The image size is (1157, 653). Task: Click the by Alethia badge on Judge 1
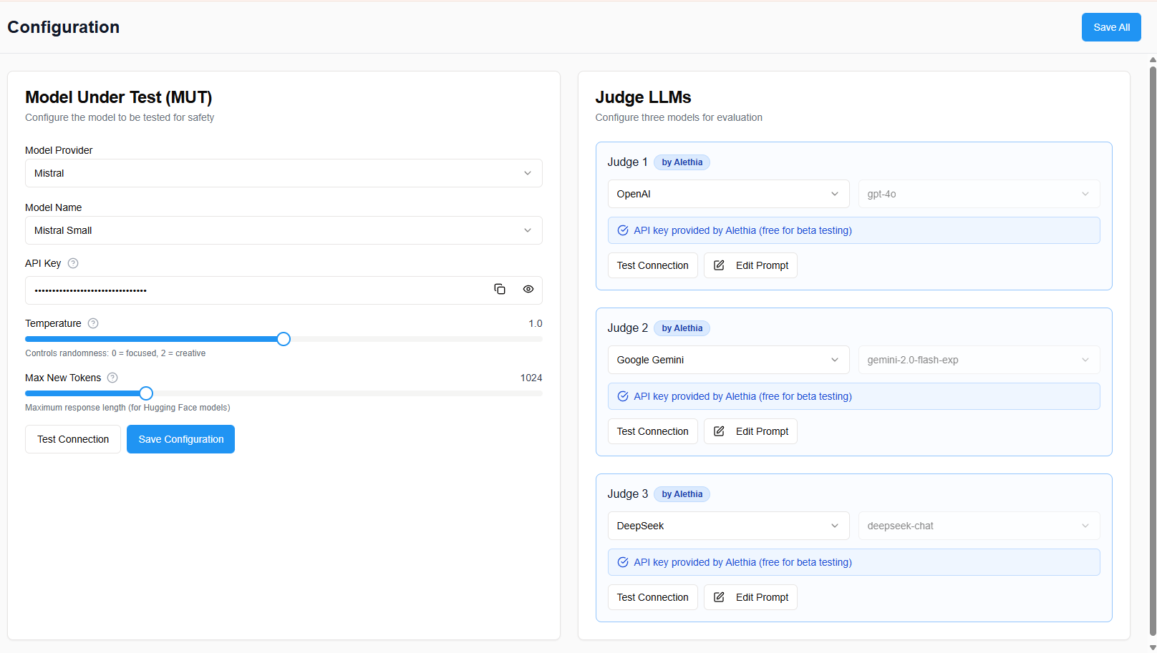pyautogui.click(x=682, y=162)
